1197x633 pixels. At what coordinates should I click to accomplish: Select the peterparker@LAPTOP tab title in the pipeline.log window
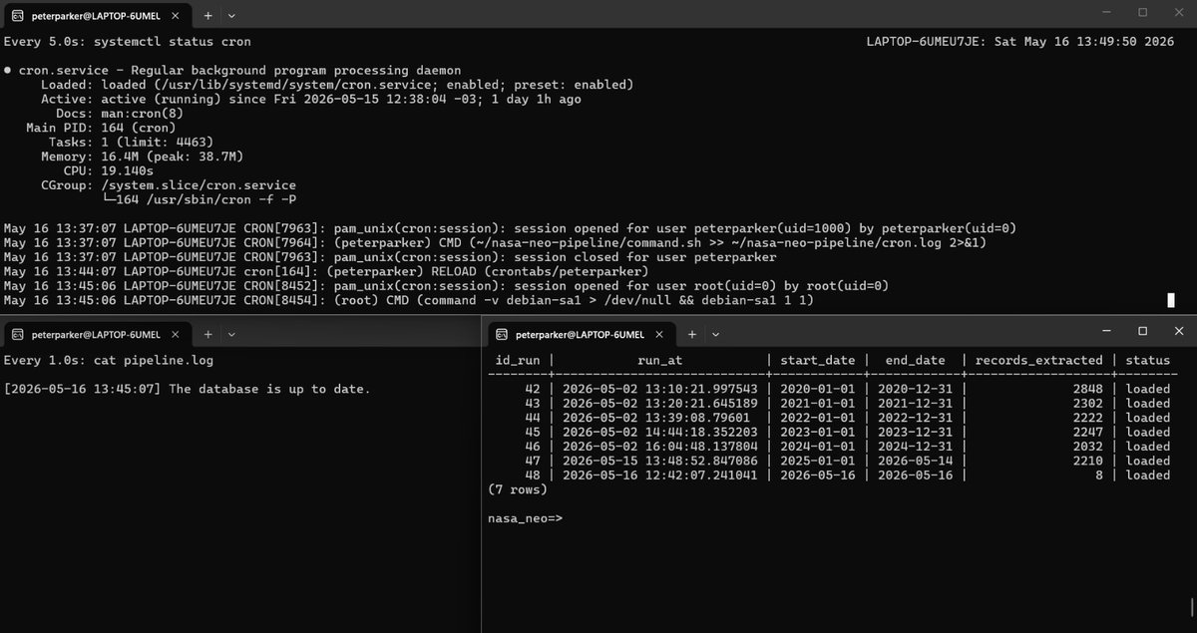click(x=95, y=334)
